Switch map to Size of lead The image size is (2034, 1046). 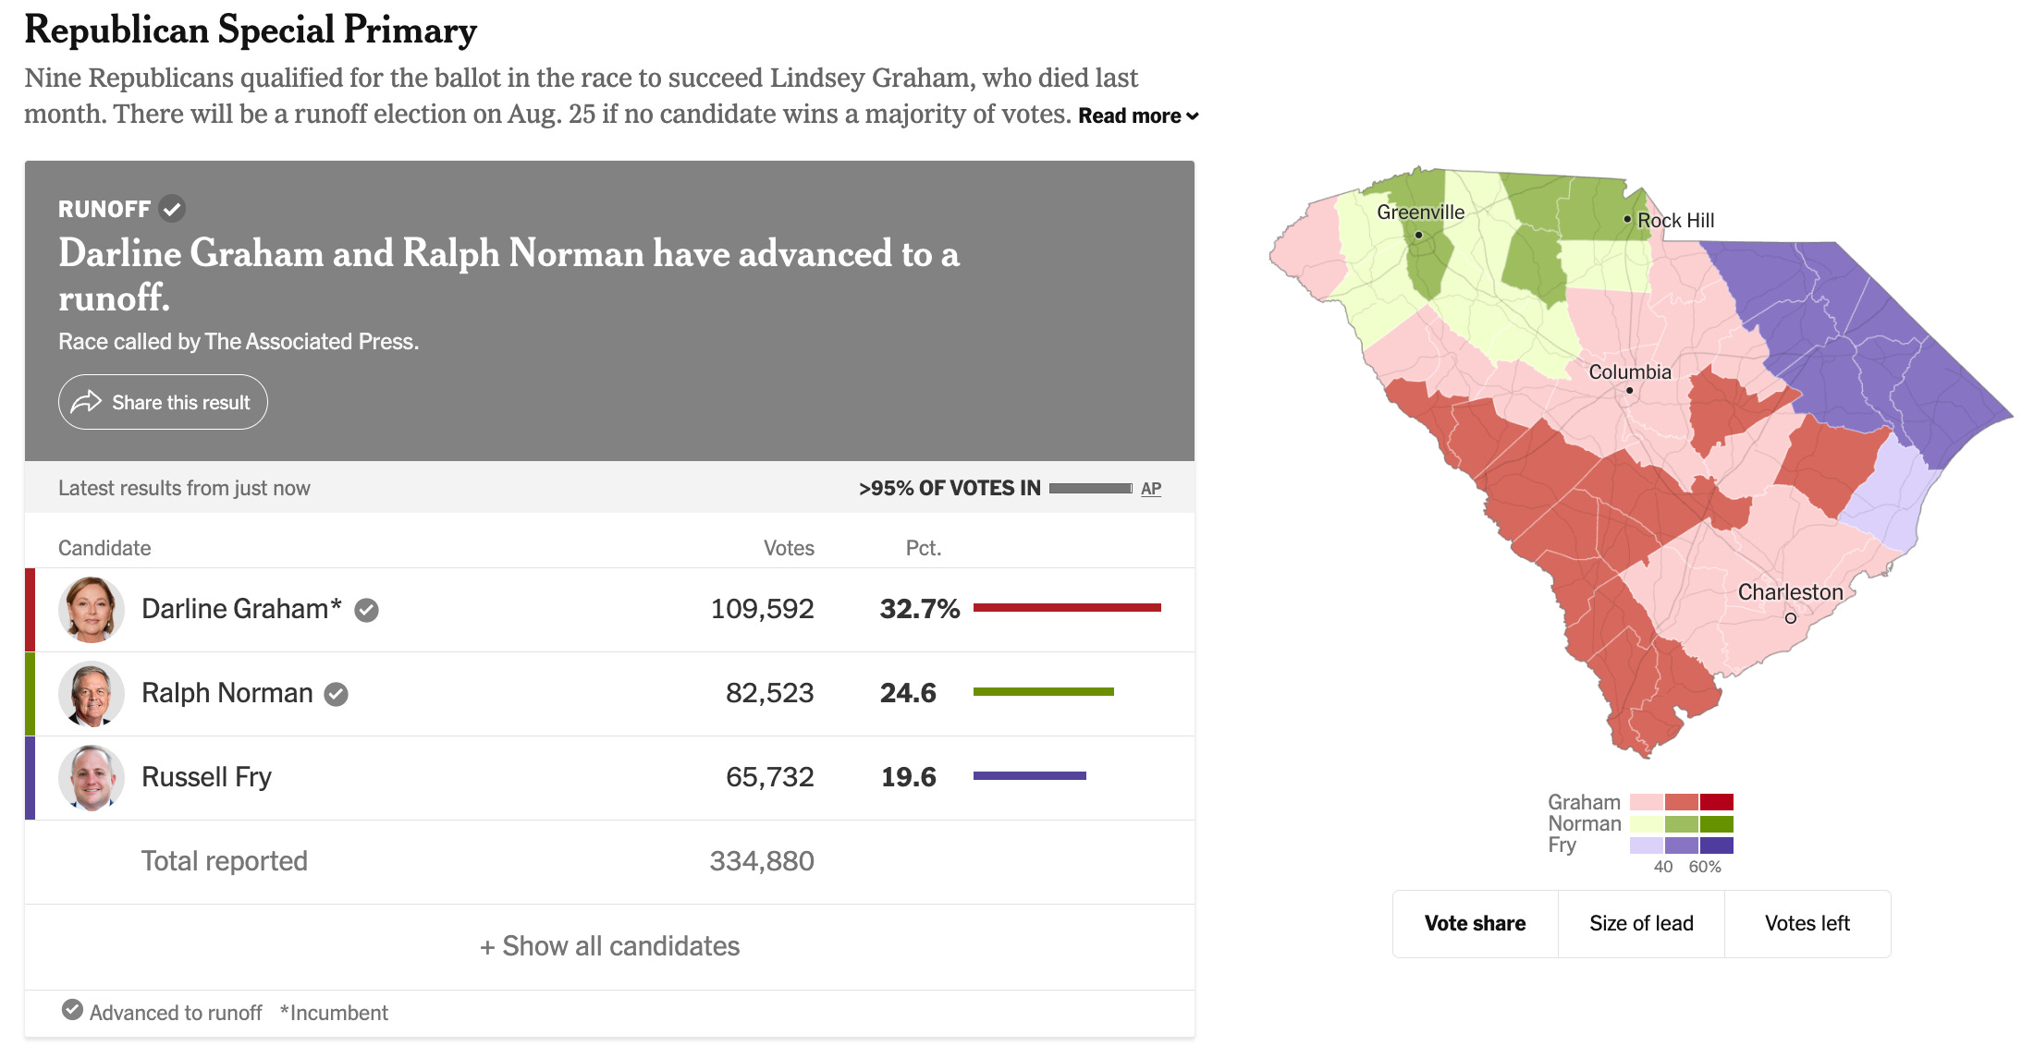coord(1641,923)
